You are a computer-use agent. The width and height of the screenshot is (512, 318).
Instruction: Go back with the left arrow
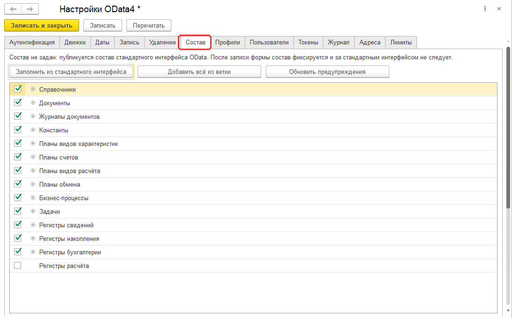pyautogui.click(x=13, y=9)
